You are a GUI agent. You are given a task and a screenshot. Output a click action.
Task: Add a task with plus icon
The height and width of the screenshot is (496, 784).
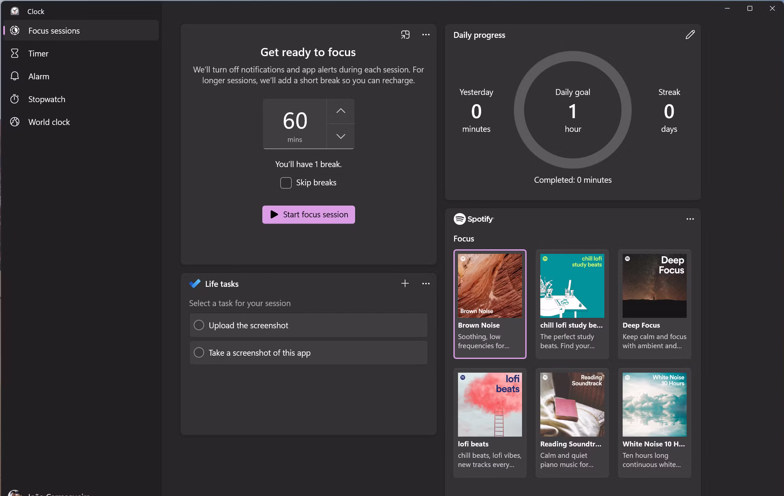click(x=405, y=283)
